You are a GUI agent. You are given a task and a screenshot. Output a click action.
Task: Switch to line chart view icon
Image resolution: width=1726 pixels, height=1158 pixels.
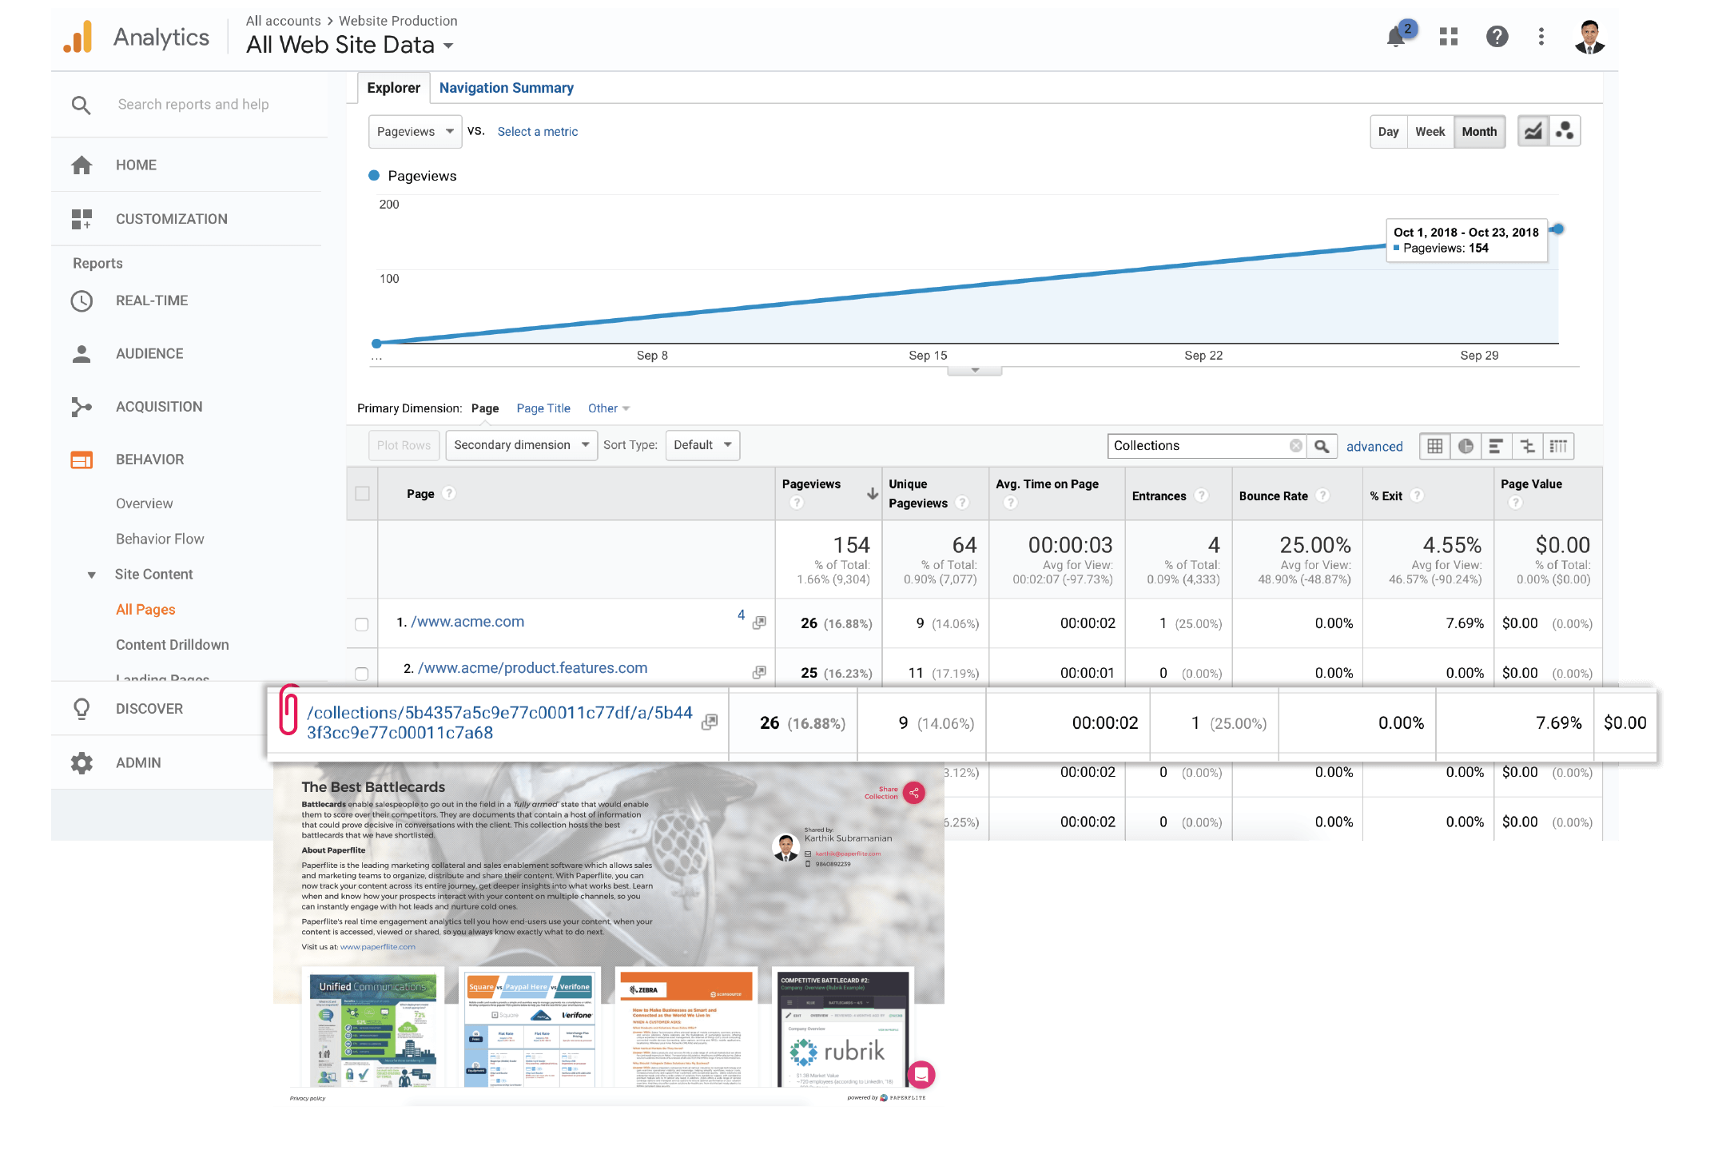tap(1533, 131)
